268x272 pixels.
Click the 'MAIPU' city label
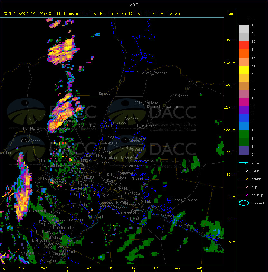click(89, 177)
